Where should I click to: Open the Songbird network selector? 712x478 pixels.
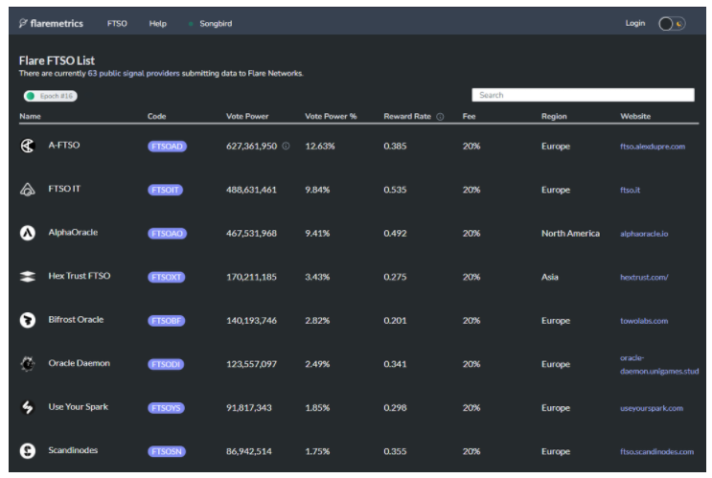217,23
